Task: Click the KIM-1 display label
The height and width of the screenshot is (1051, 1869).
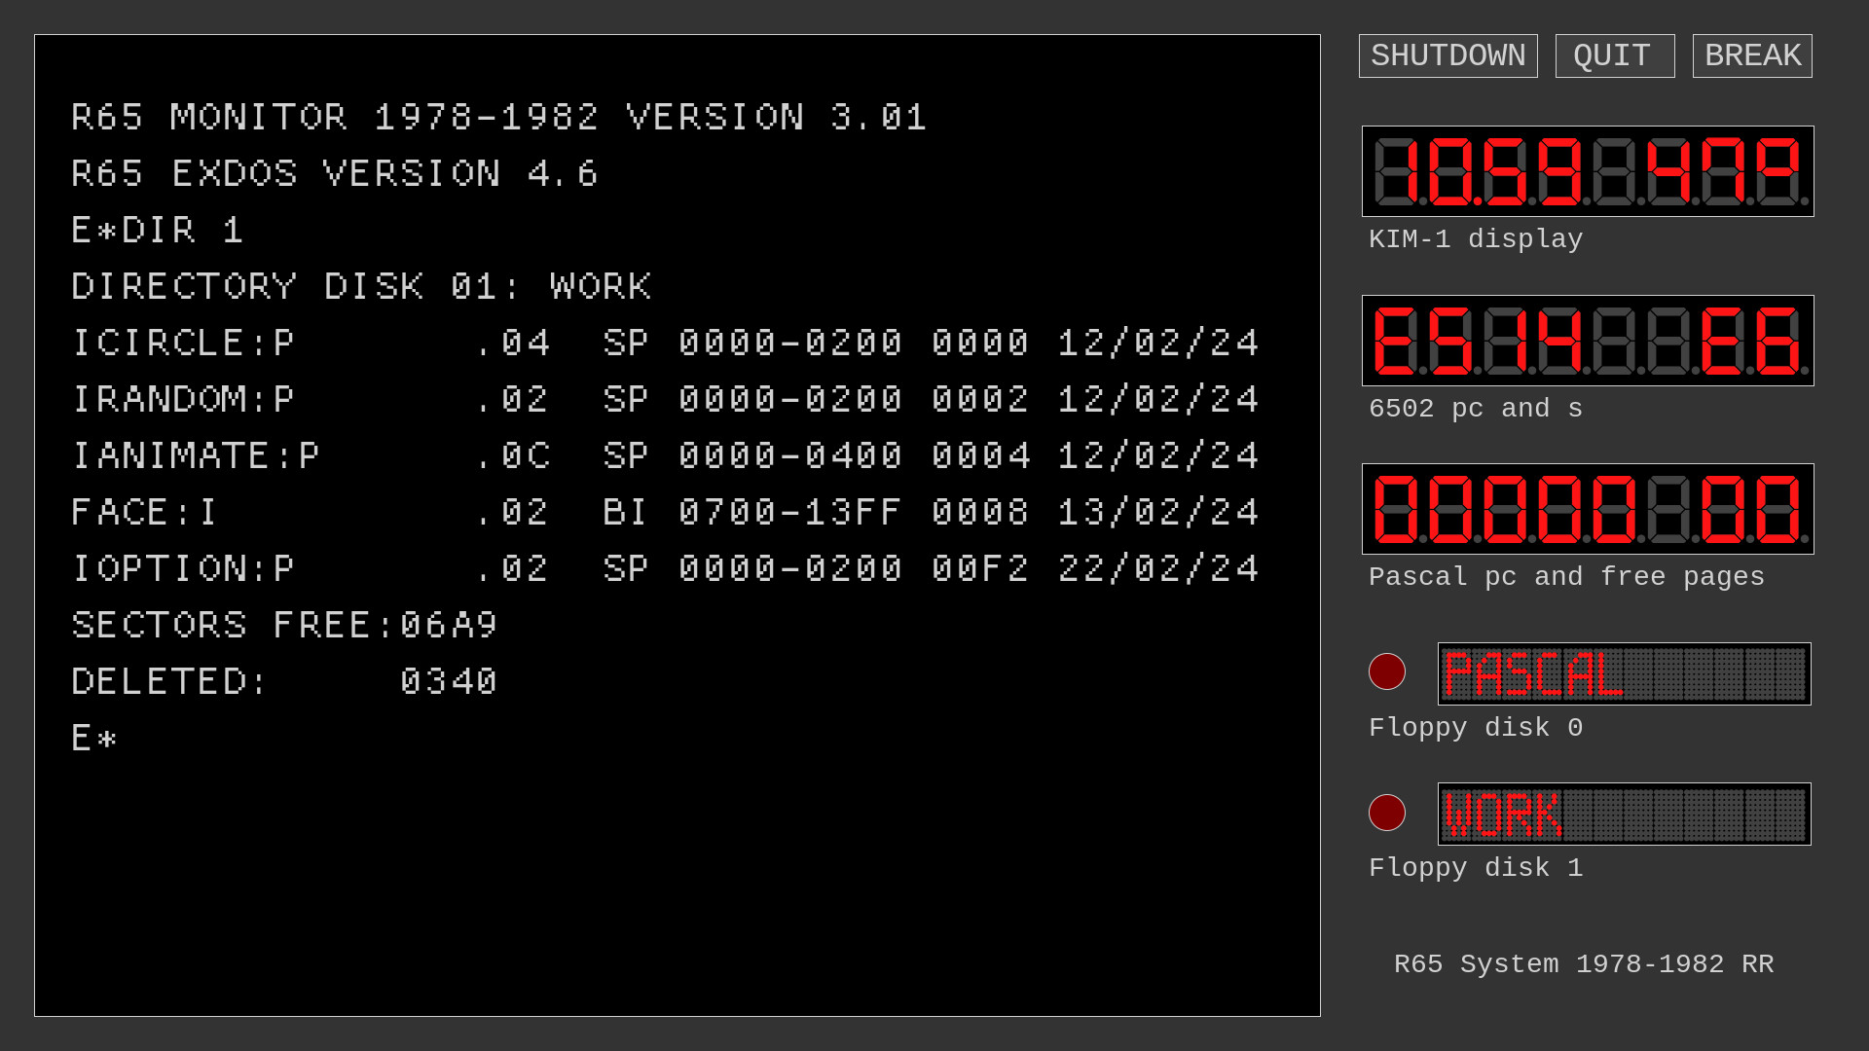Action: pos(1476,239)
